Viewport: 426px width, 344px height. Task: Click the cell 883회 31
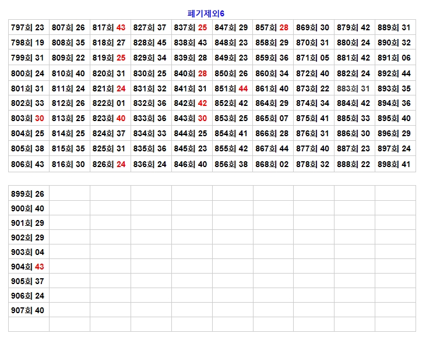[354, 88]
